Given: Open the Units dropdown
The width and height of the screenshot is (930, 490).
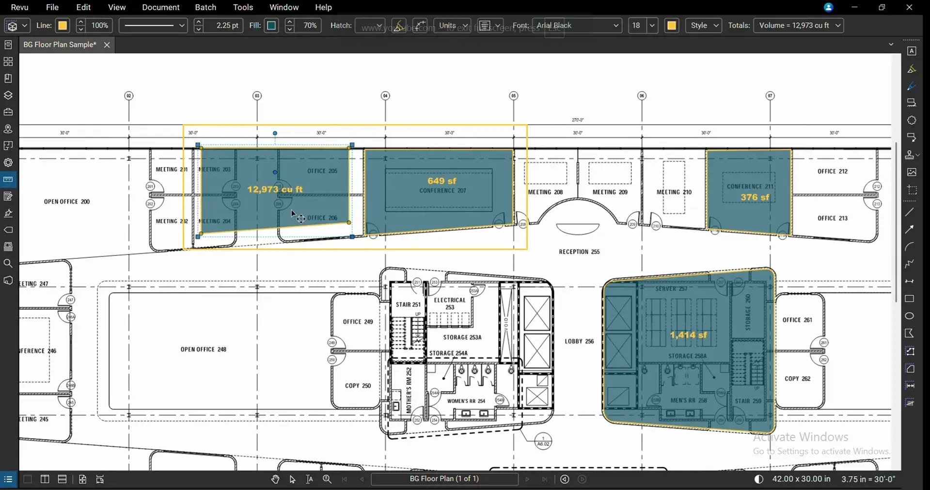Looking at the screenshot, I should (x=452, y=26).
